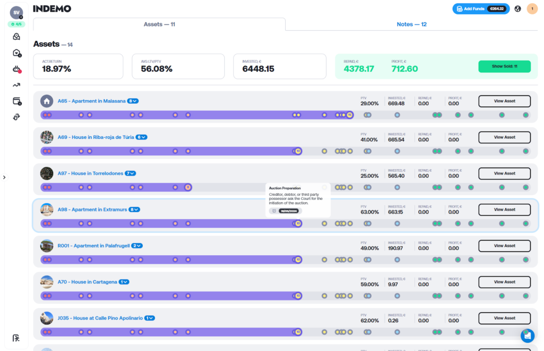Click the map pin icon in sidebar

(16, 37)
